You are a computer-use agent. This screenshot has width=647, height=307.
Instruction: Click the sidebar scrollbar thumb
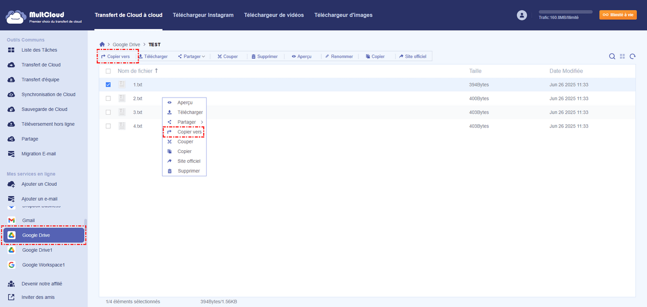click(85, 222)
